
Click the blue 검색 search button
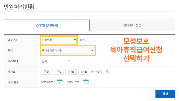pos(165,94)
